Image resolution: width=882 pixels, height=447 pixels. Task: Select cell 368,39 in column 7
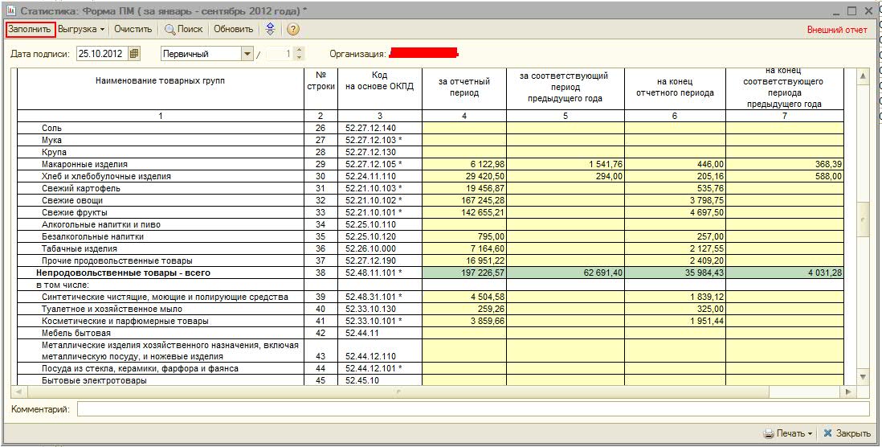[x=785, y=164]
